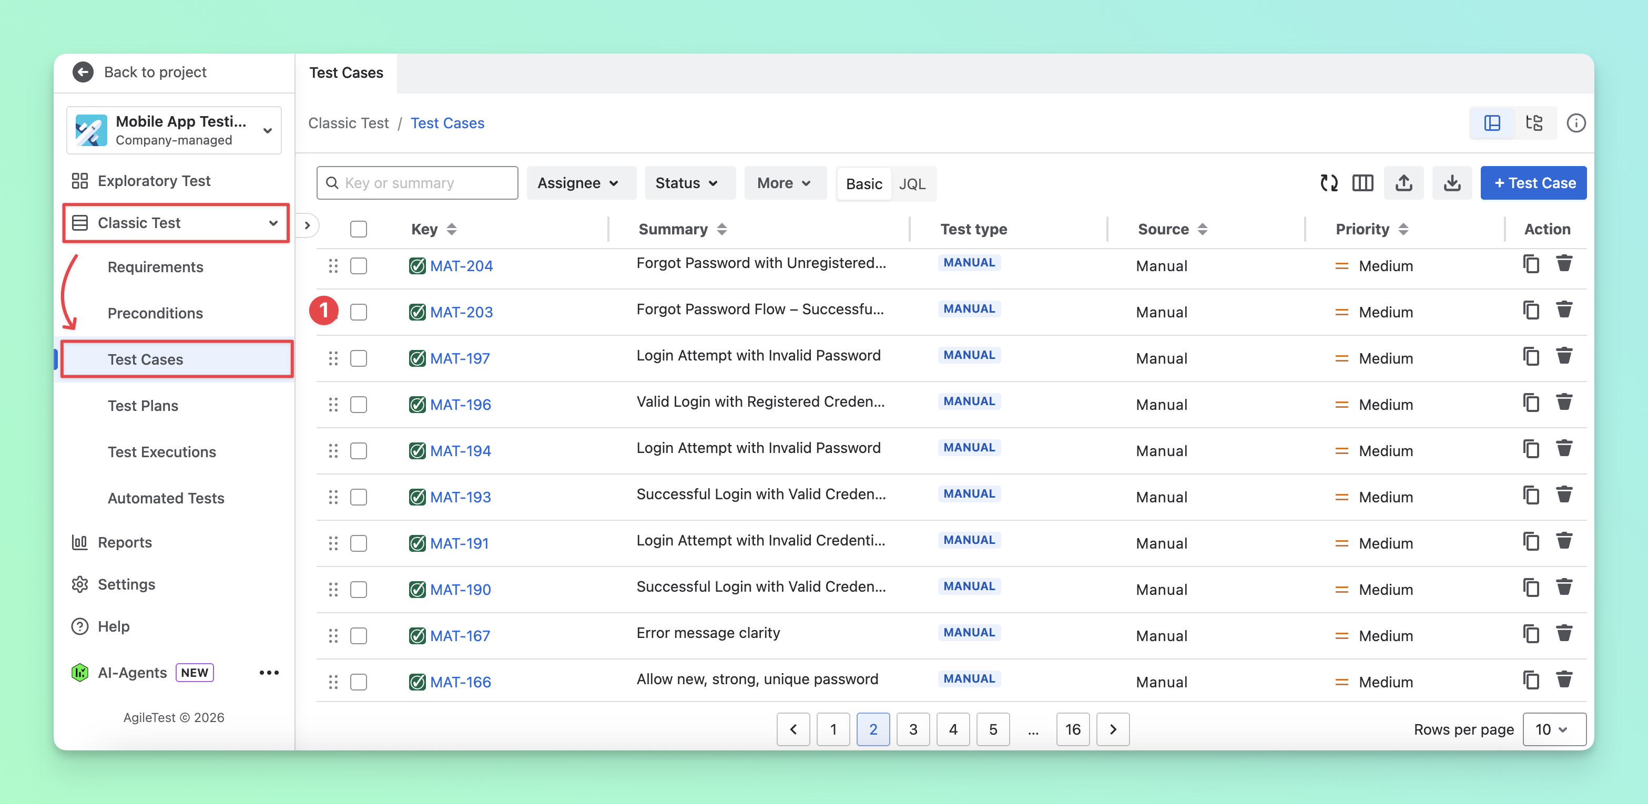Click the Key column sort icon
This screenshot has height=804, width=1648.
coord(452,229)
